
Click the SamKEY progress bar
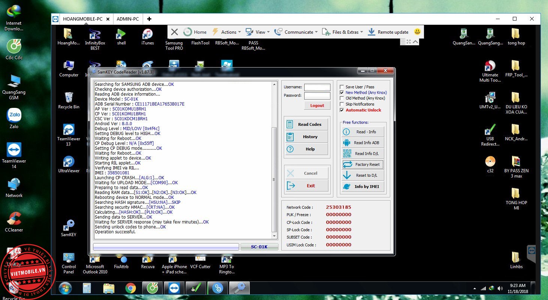(166, 247)
